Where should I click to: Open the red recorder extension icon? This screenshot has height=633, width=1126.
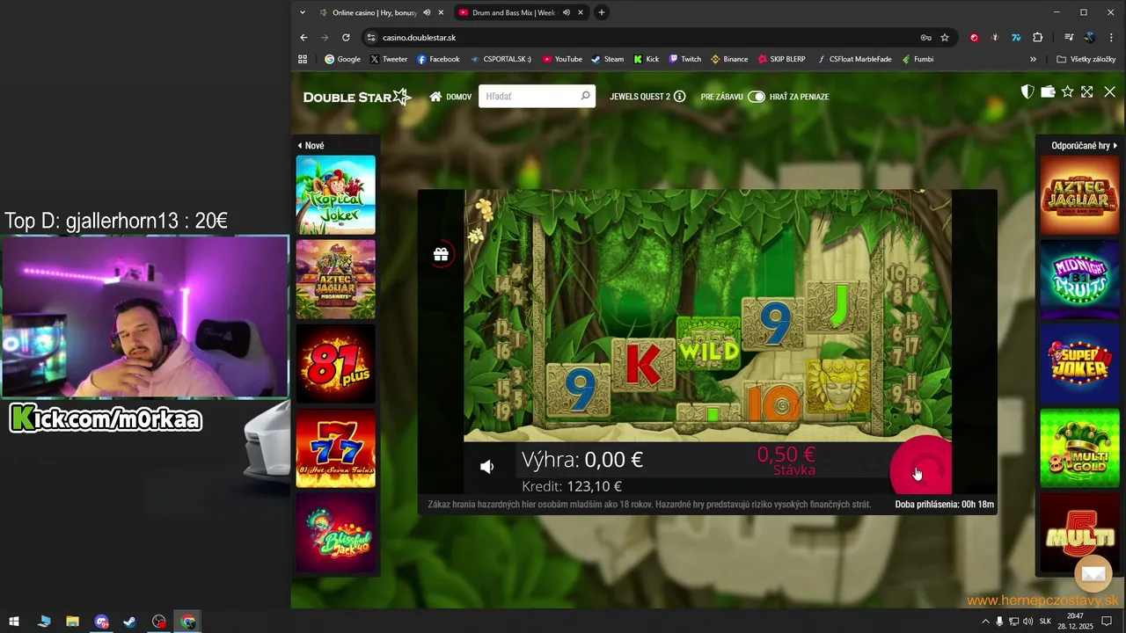pyautogui.click(x=974, y=38)
